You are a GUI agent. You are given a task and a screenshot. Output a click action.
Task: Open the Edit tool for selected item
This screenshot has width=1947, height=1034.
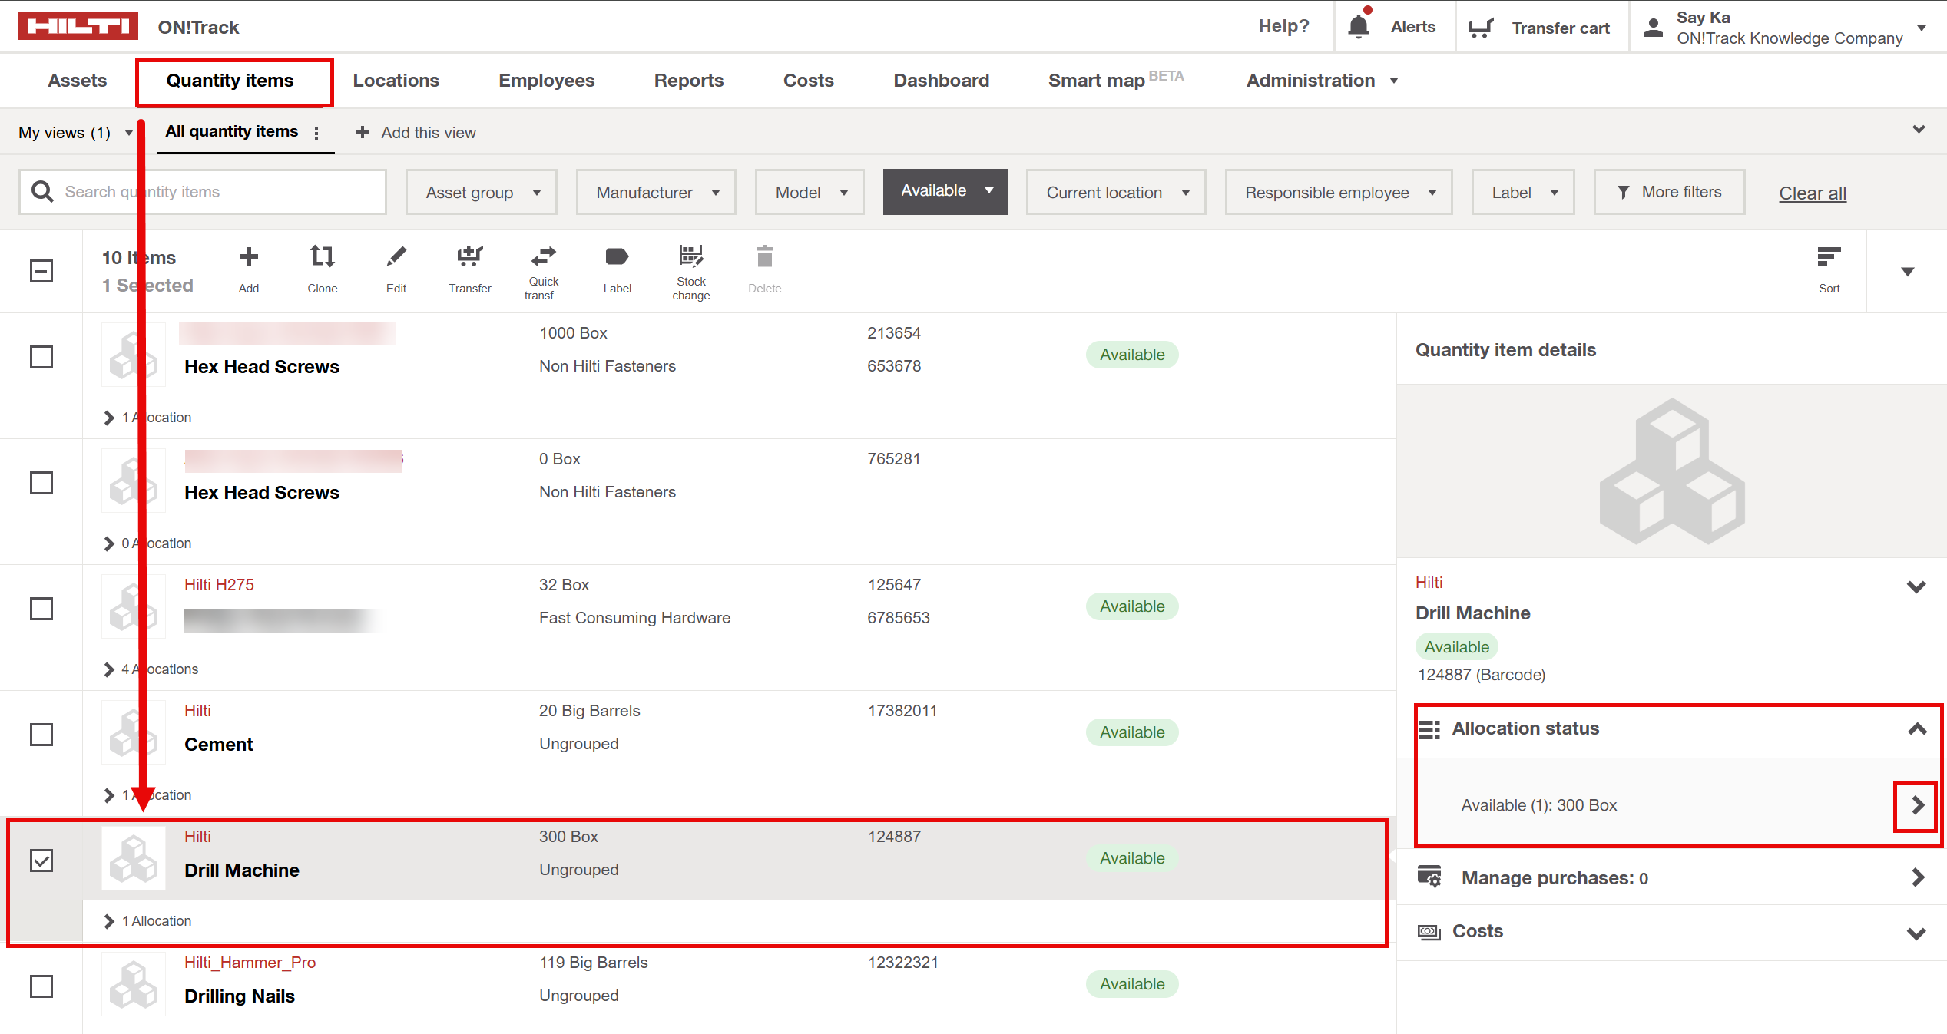pyautogui.click(x=396, y=256)
